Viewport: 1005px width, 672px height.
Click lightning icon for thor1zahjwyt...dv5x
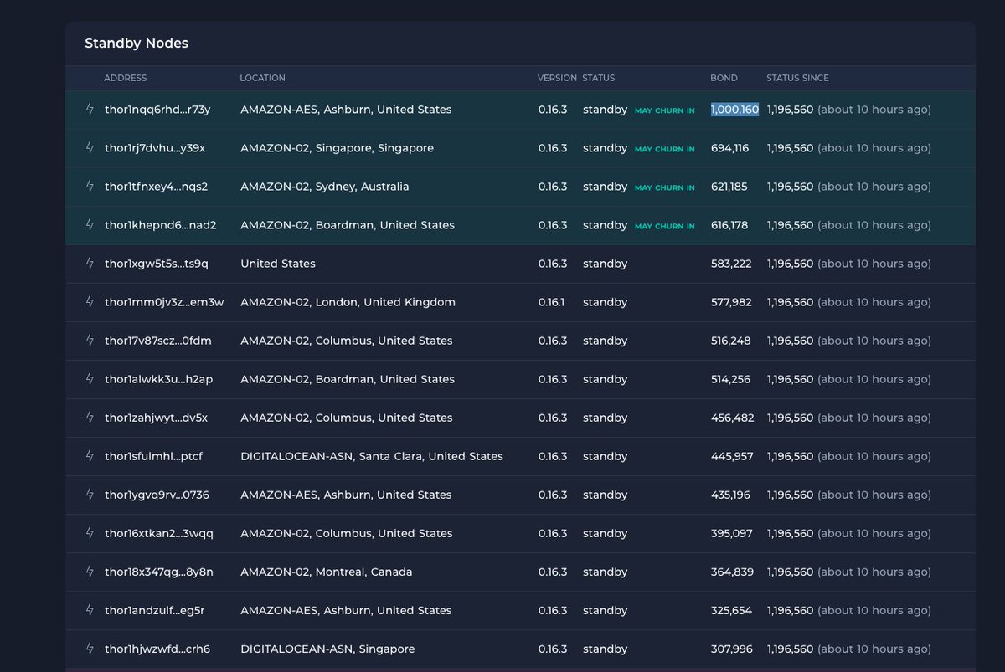[x=90, y=418]
